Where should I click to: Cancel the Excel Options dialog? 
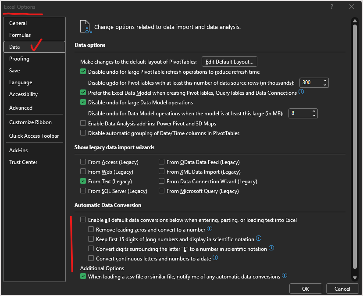coord(342,289)
